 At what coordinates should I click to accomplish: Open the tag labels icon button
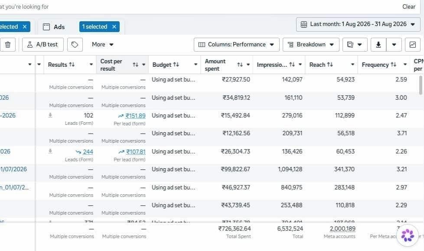click(75, 44)
